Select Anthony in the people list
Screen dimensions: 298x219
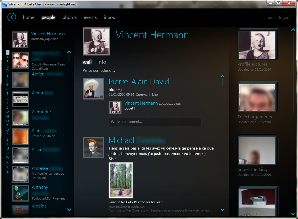pyautogui.click(x=40, y=187)
